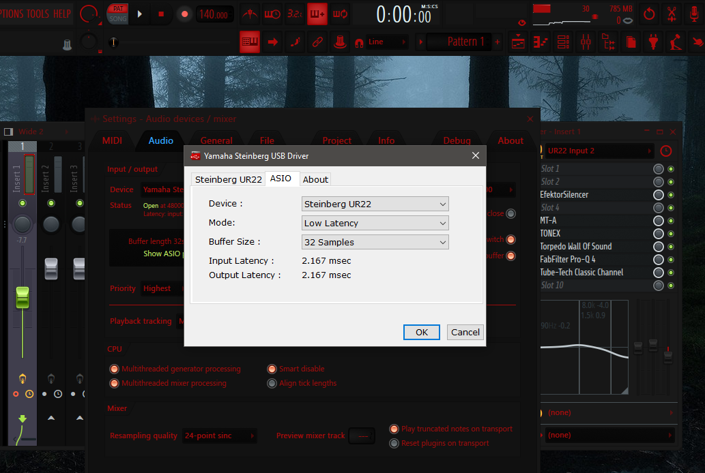Toggle the loop recording icon
705x473 pixels.
(340, 14)
